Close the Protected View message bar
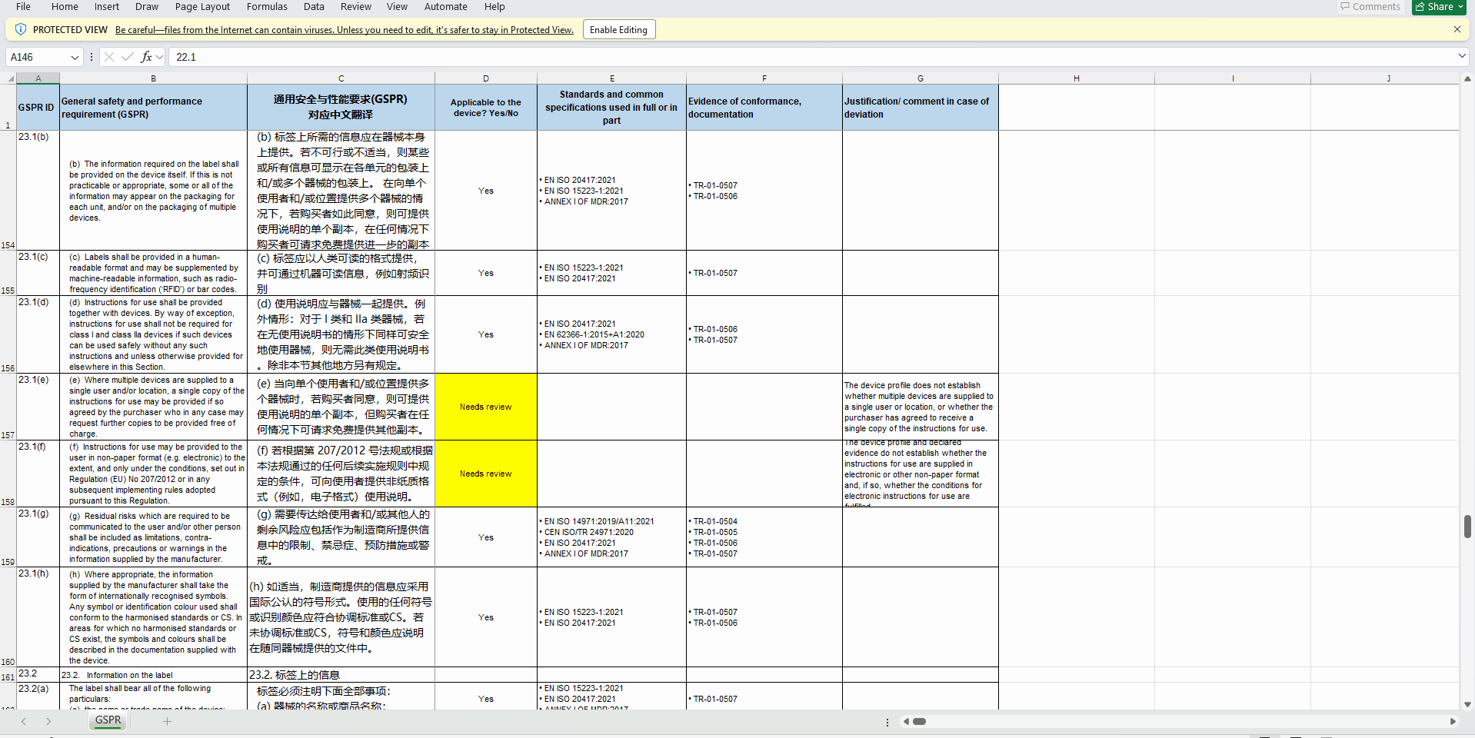This screenshot has width=1475, height=738. point(1457,29)
